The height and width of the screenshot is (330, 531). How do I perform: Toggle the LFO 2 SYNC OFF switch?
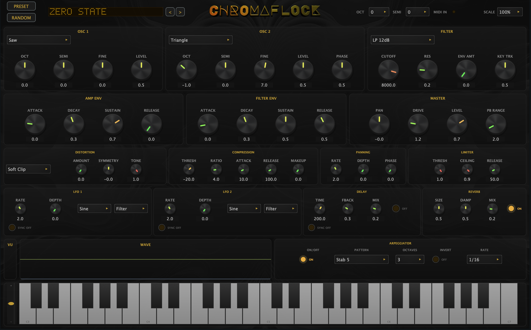[162, 228]
